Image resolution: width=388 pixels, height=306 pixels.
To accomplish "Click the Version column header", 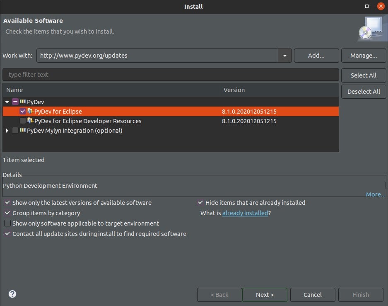I will (x=234, y=90).
